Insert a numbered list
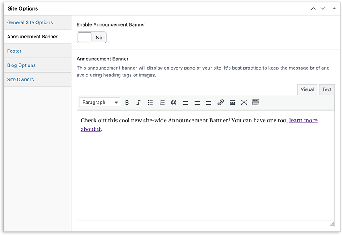The image size is (342, 235). pos(162,103)
